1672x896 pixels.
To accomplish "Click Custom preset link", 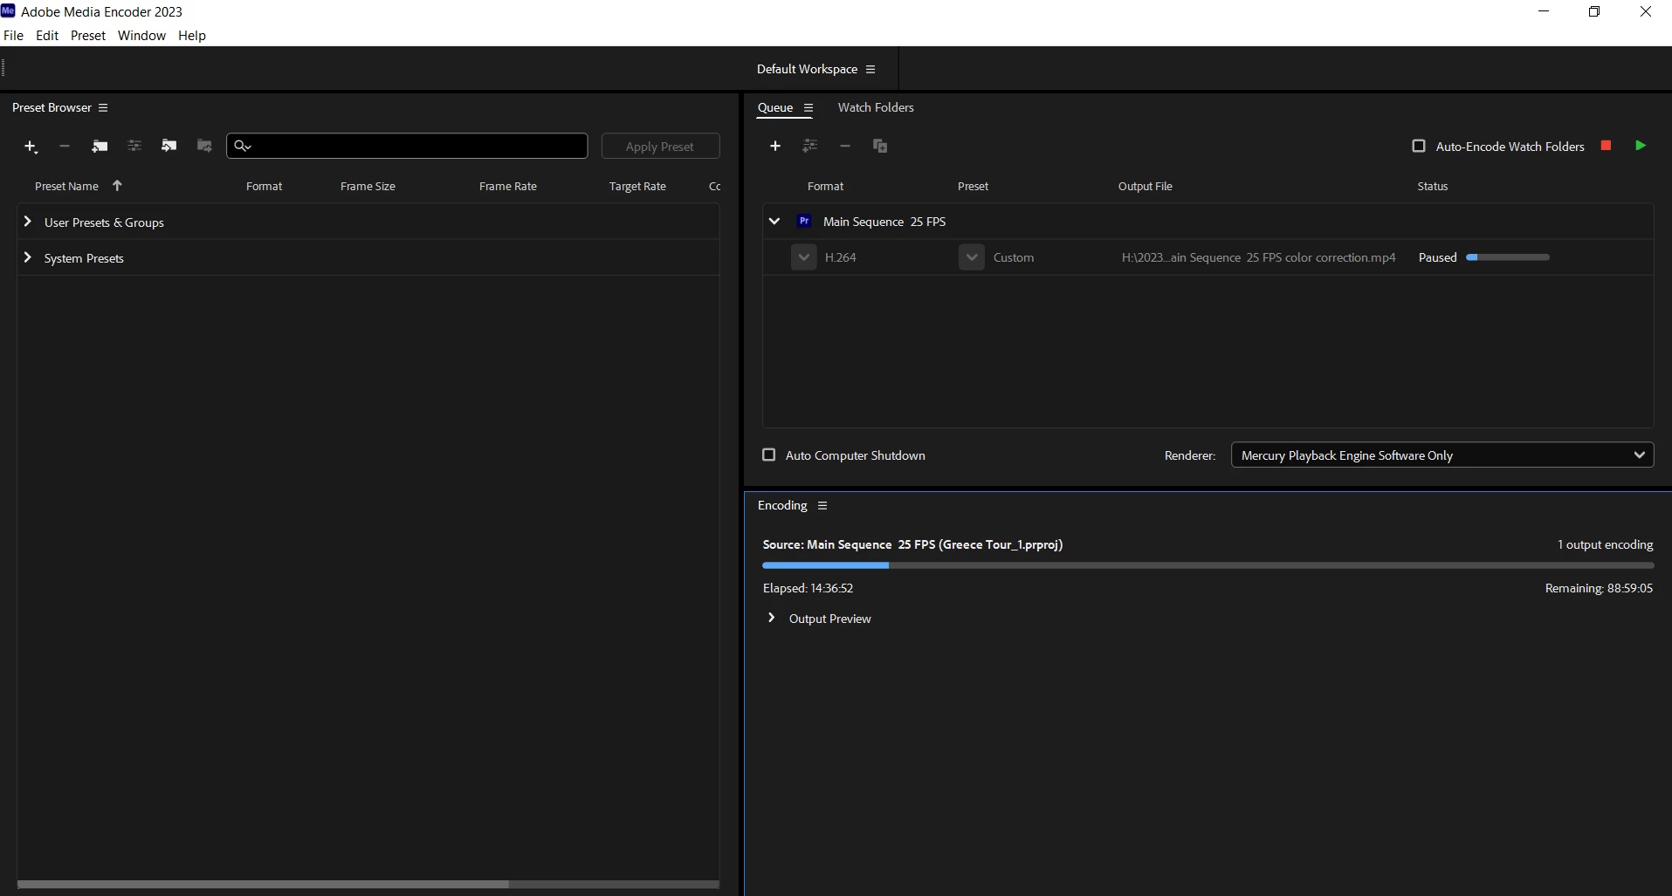I will [1014, 257].
